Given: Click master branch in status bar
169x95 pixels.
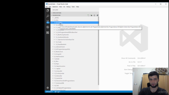Looking at the screenshot, I should click(50, 92).
